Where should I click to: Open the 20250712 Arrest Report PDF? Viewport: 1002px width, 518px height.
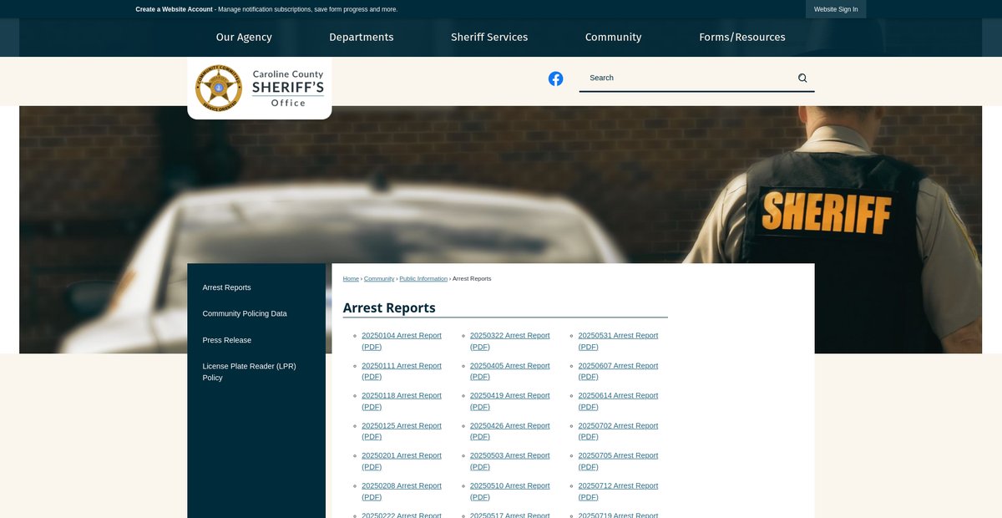pyautogui.click(x=619, y=491)
